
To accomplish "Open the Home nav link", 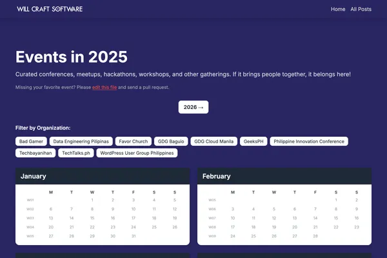I will point(338,9).
